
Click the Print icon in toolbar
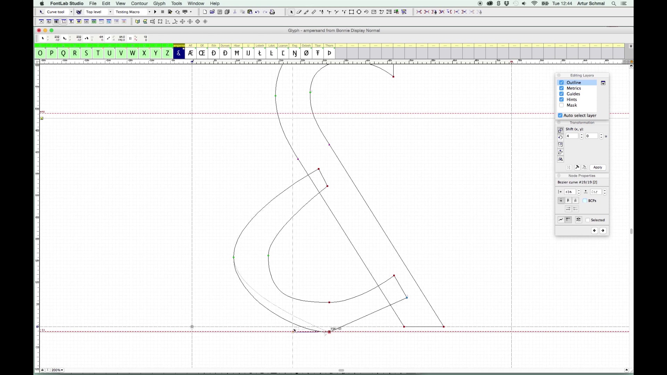(x=272, y=12)
